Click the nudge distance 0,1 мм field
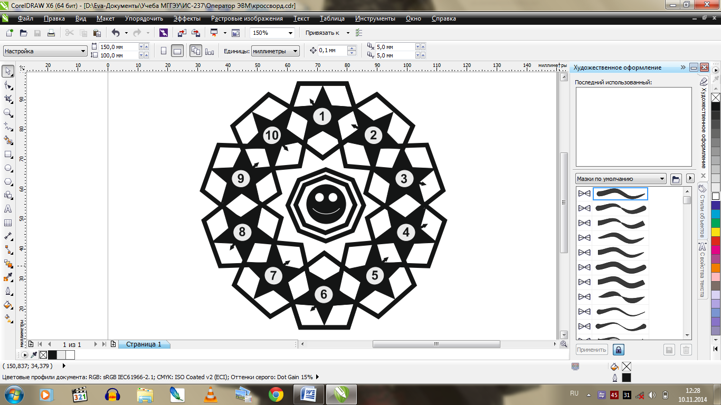This screenshot has height=405, width=721. click(333, 51)
